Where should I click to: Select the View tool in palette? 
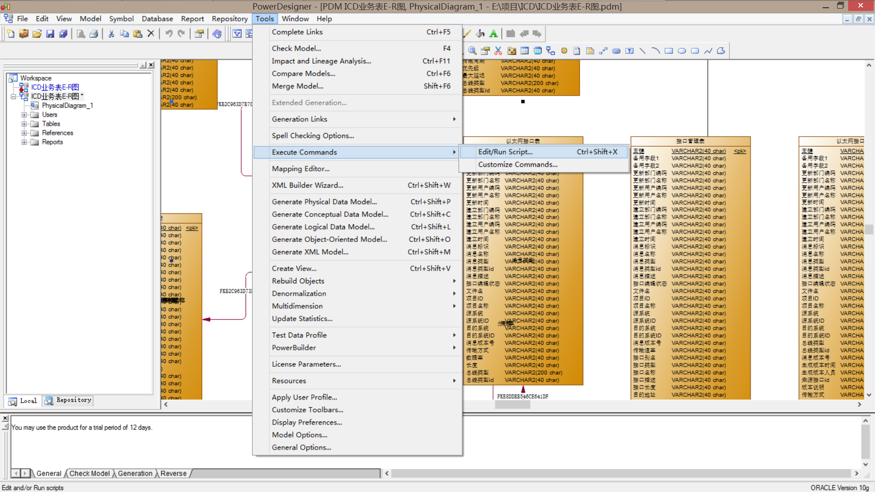pos(538,51)
